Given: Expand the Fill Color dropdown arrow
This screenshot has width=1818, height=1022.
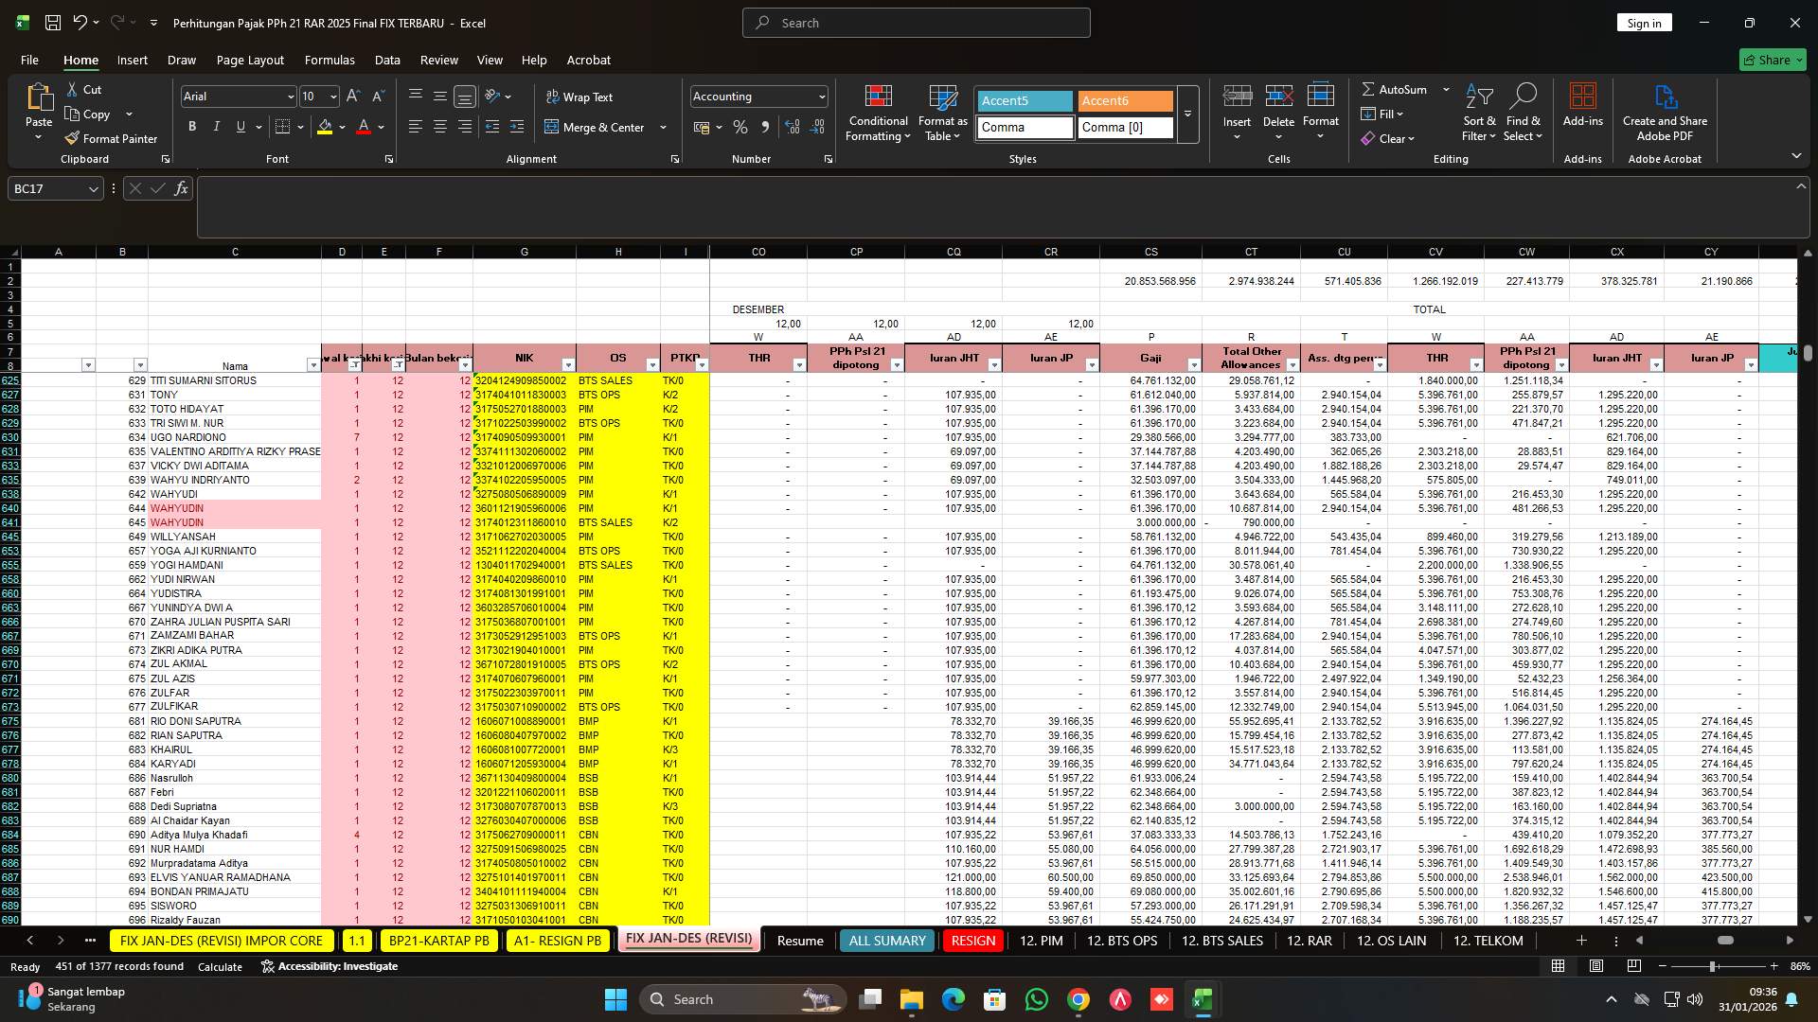Looking at the screenshot, I should tap(341, 127).
